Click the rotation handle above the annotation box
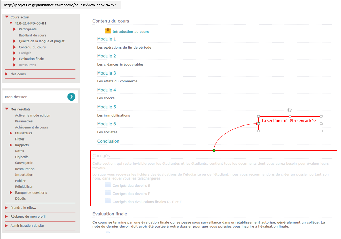Screen dimensions: 341x239 coord(290,110)
